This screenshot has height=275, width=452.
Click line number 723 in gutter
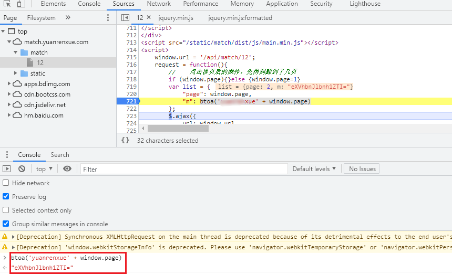coord(131,116)
